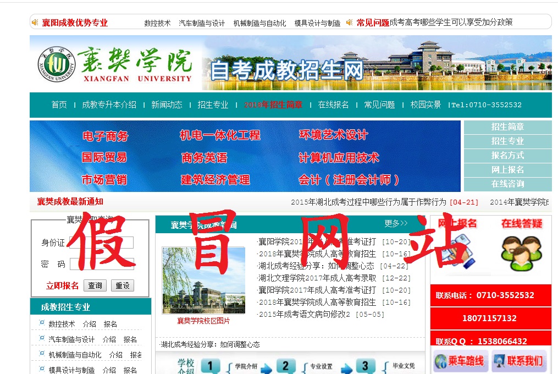Click the 乘车路线 button

pos(461,361)
